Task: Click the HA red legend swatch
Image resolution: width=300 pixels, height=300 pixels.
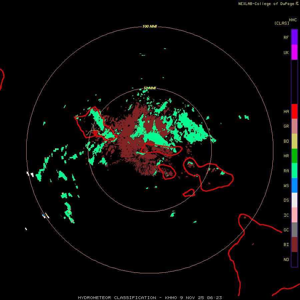Action: [294, 111]
